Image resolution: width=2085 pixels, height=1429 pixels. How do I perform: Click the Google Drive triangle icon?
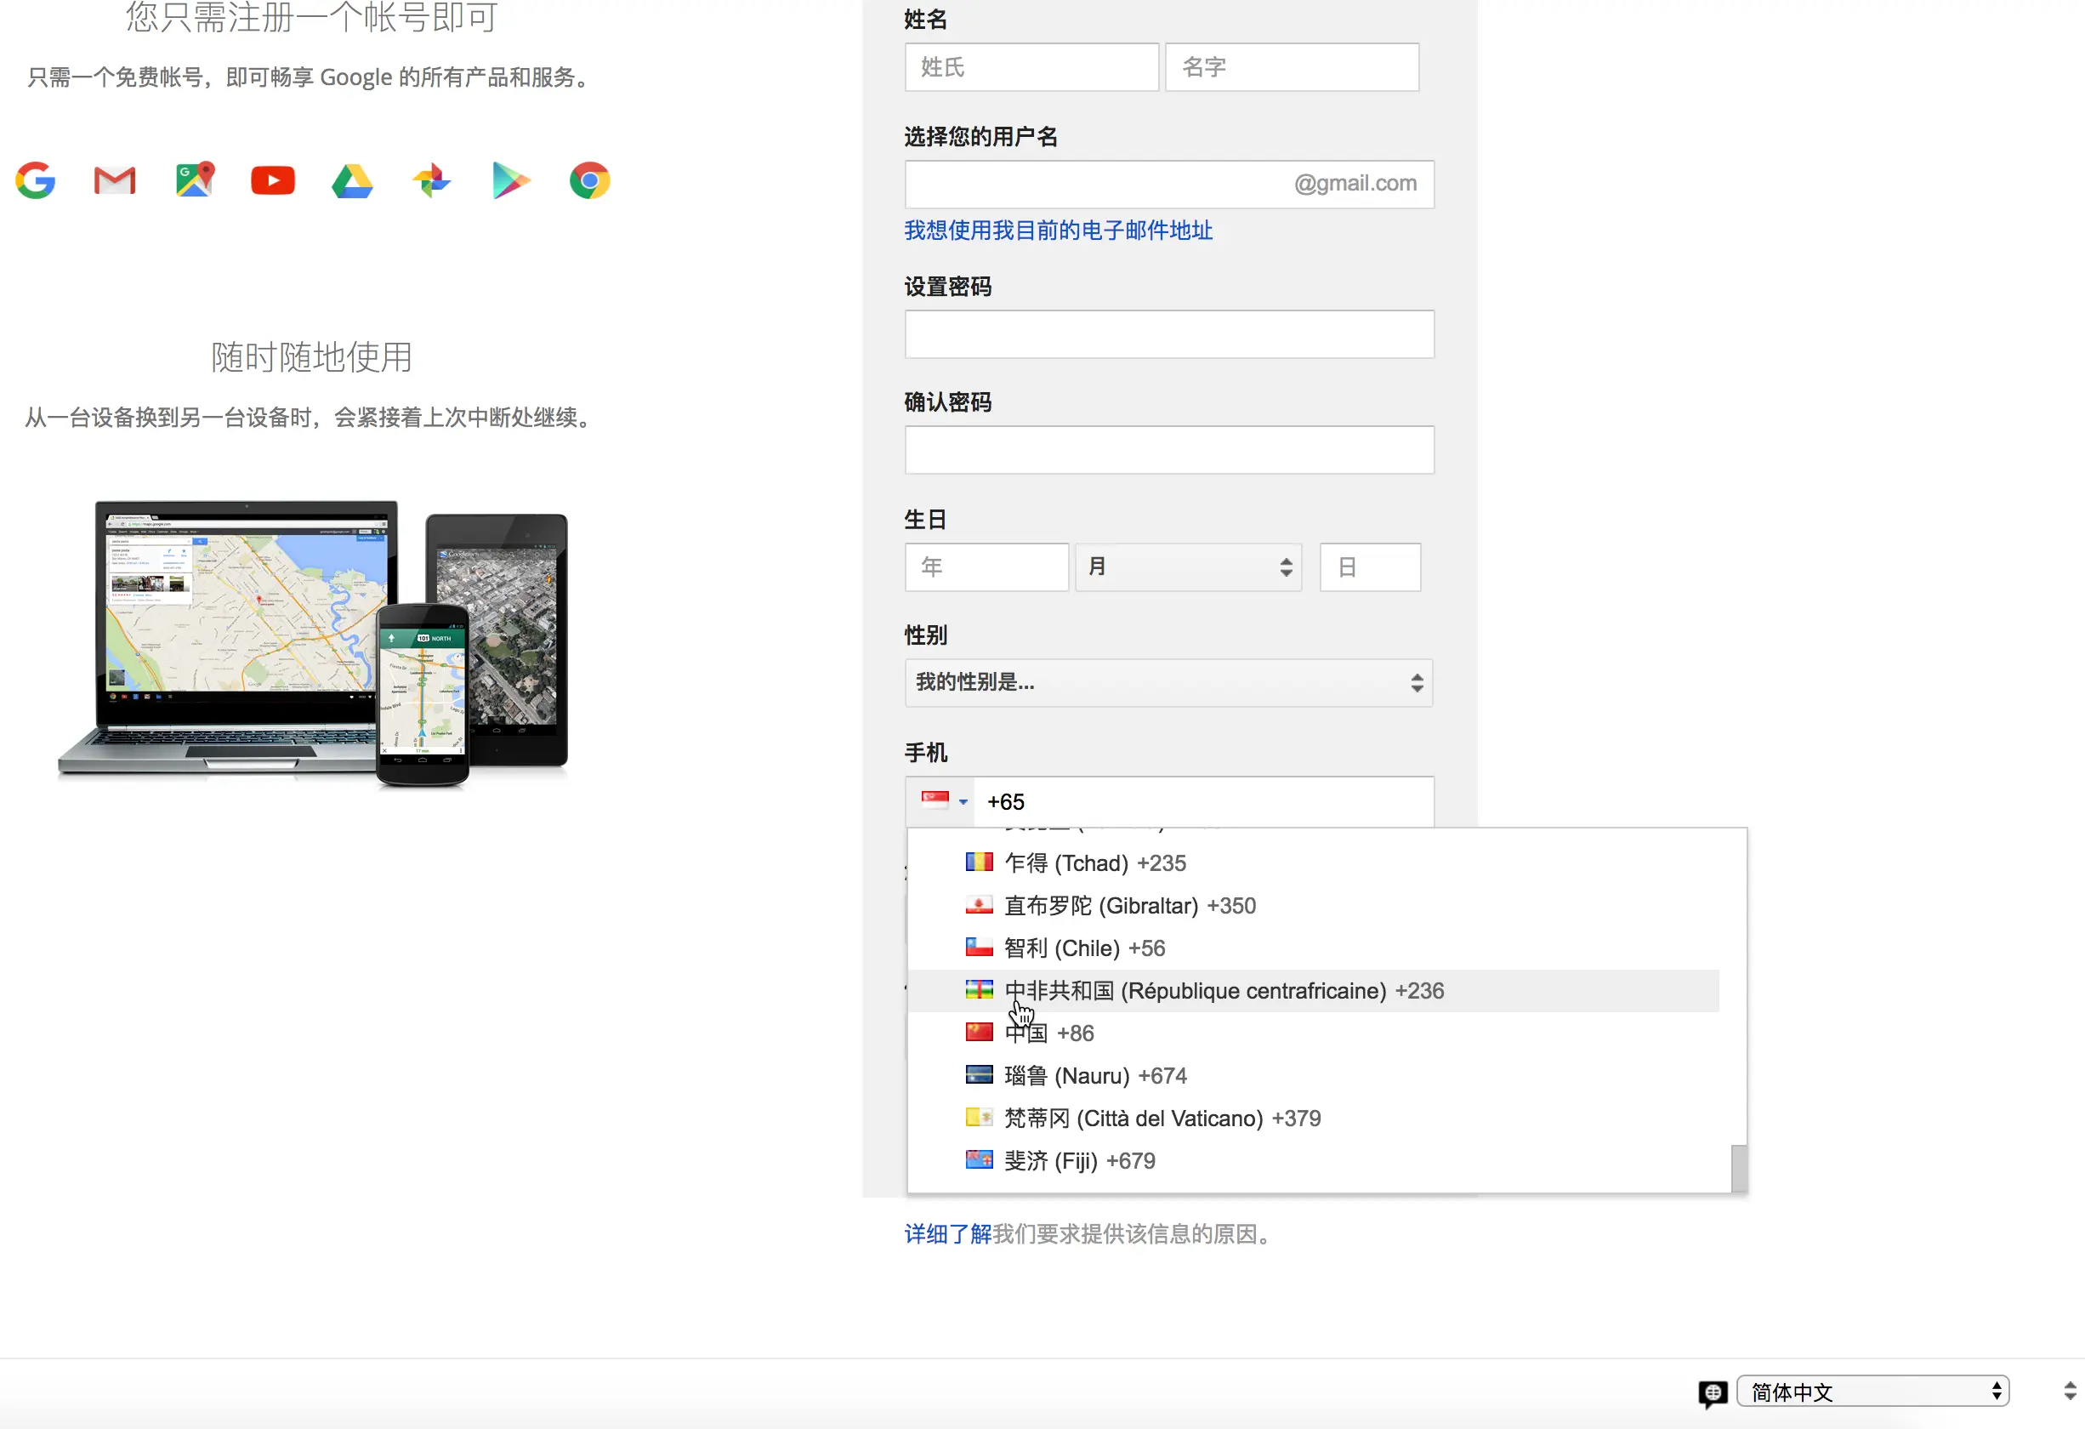coord(352,181)
